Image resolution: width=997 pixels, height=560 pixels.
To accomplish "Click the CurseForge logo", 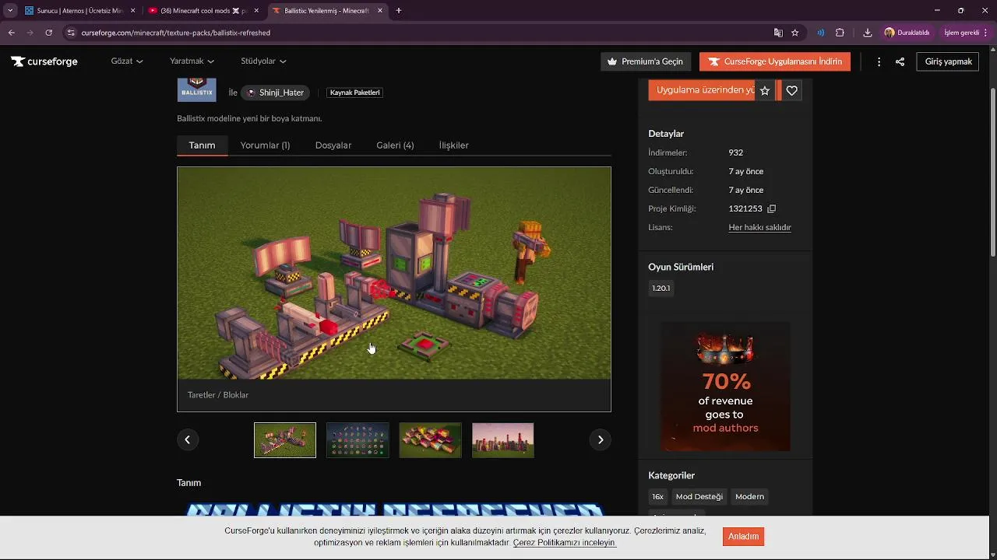I will pyautogui.click(x=44, y=61).
